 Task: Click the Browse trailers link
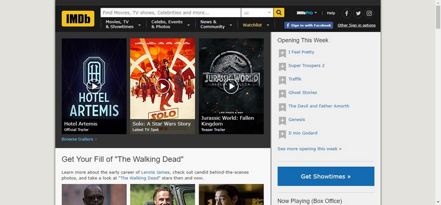[x=77, y=139]
